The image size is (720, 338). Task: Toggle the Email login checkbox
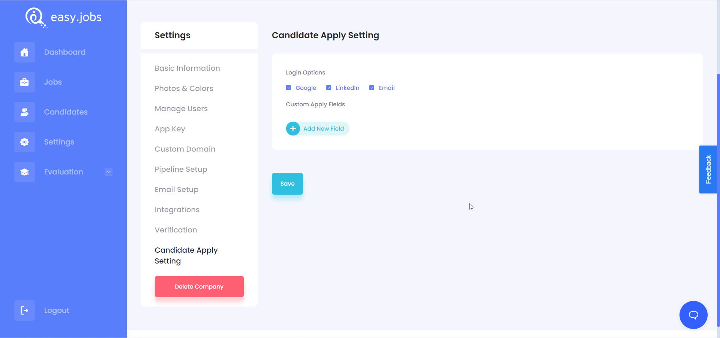click(x=372, y=88)
